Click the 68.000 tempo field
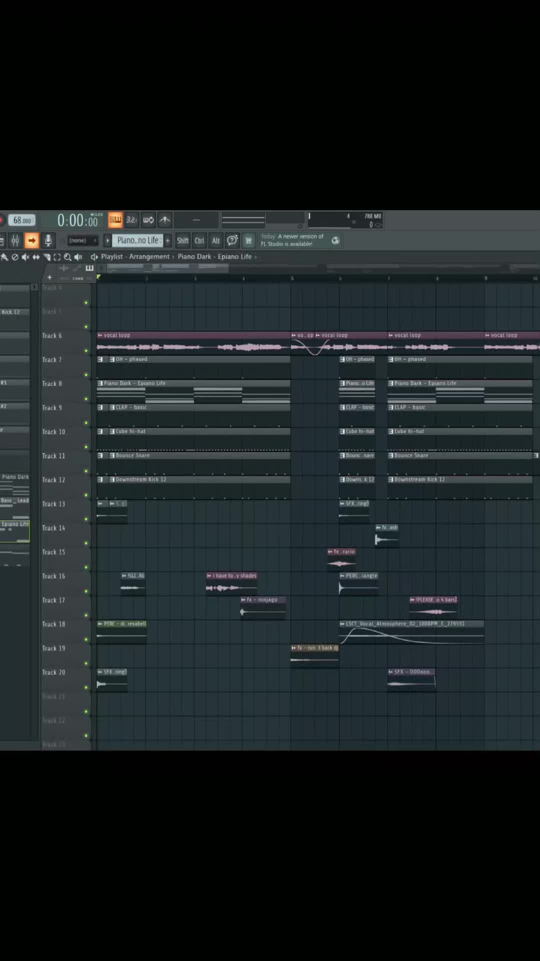 (21, 220)
